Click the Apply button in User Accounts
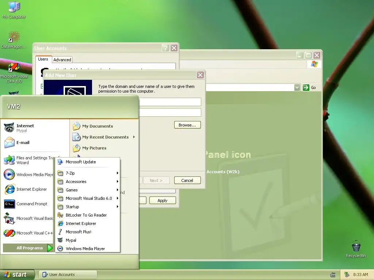Viewport: 374px width, 280px height. point(163,201)
